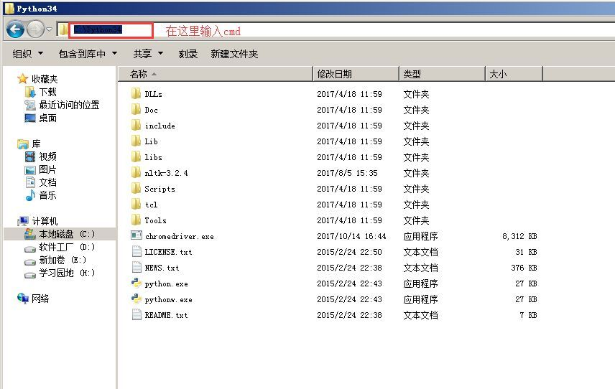Open the 文档 library icon

click(x=30, y=182)
